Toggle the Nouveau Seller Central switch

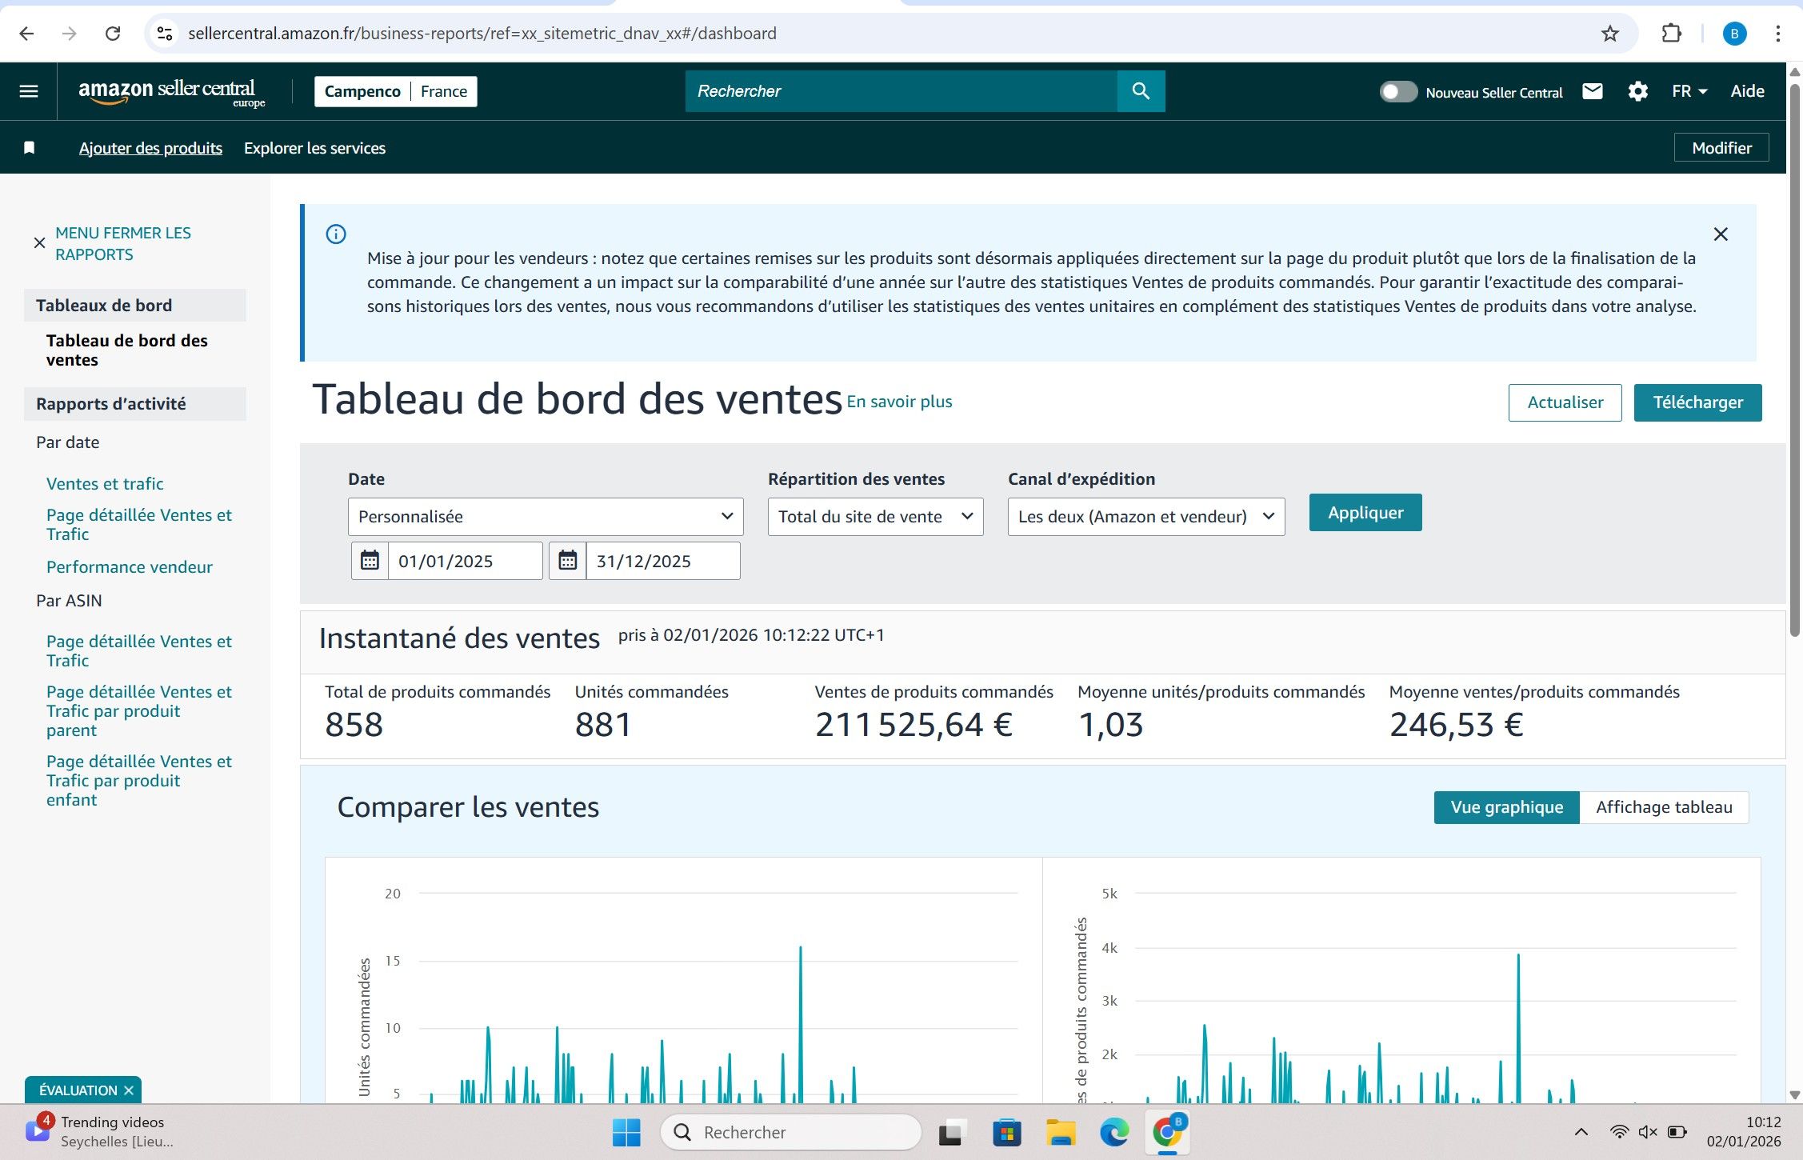point(1397,92)
